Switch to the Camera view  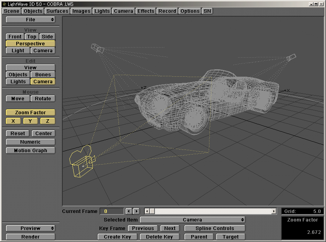coord(43,50)
